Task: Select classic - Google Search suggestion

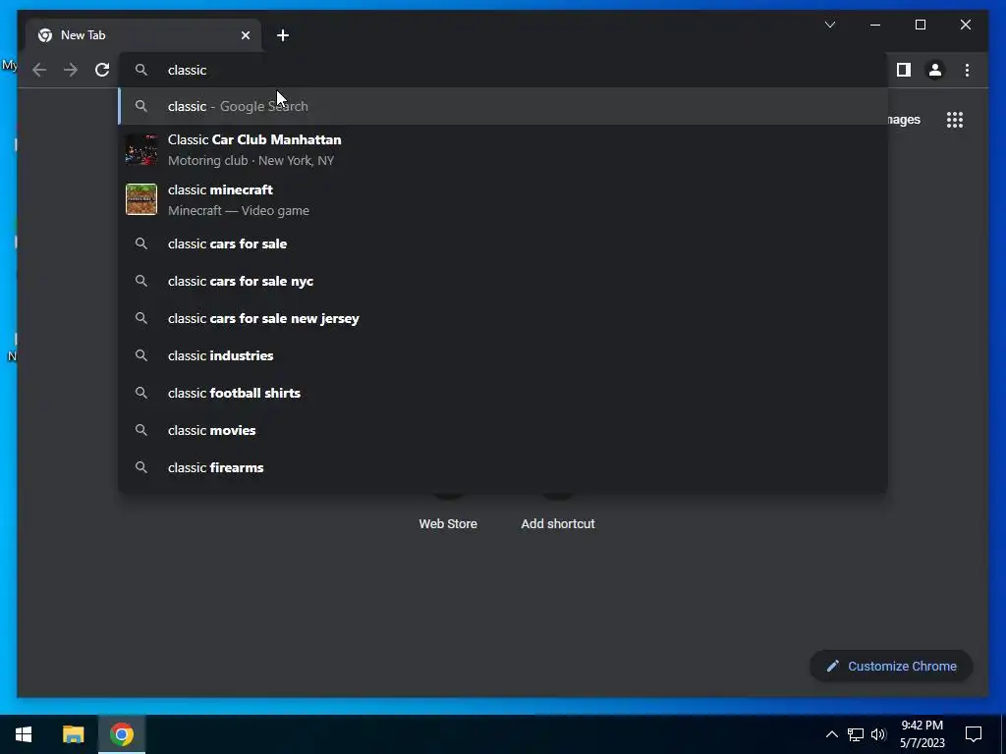Action: pos(503,106)
